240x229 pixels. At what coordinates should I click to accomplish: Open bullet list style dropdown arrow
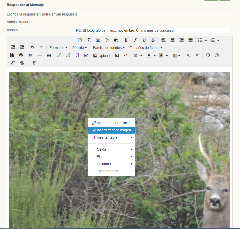point(206,41)
